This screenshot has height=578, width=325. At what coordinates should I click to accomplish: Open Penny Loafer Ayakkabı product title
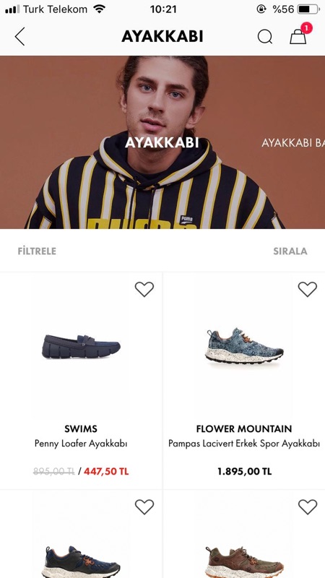click(x=81, y=444)
